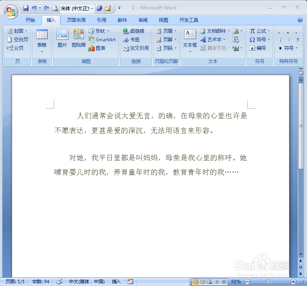
Task: Switch to the Home (开始) tab
Action: [x=30, y=20]
